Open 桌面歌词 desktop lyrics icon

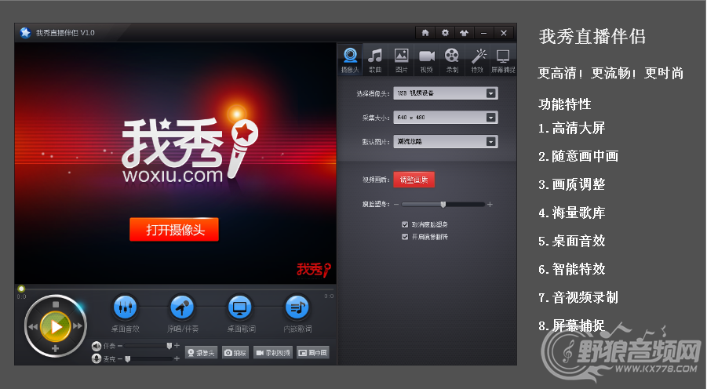(240, 307)
